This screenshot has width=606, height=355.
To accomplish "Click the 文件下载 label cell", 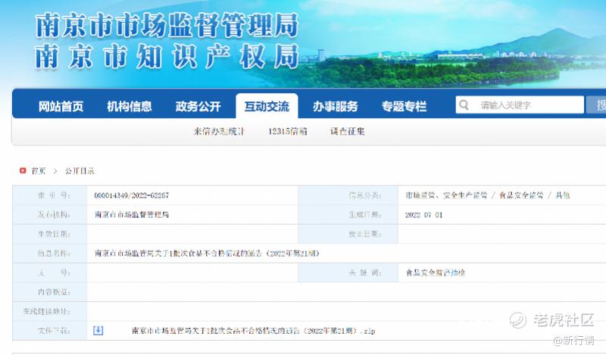I will click(x=50, y=331).
